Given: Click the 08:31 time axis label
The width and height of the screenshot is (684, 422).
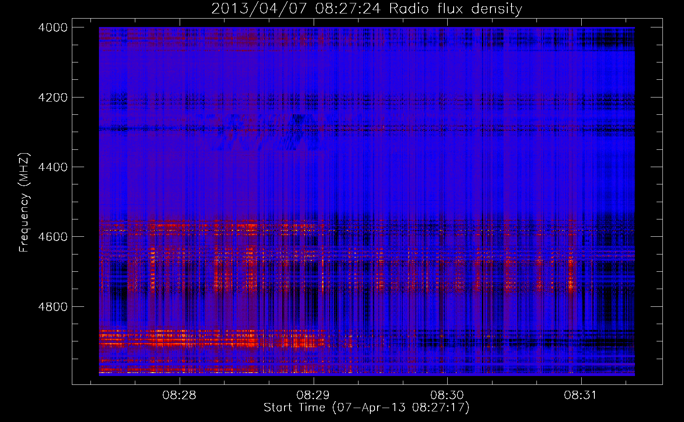Looking at the screenshot, I should 580,395.
